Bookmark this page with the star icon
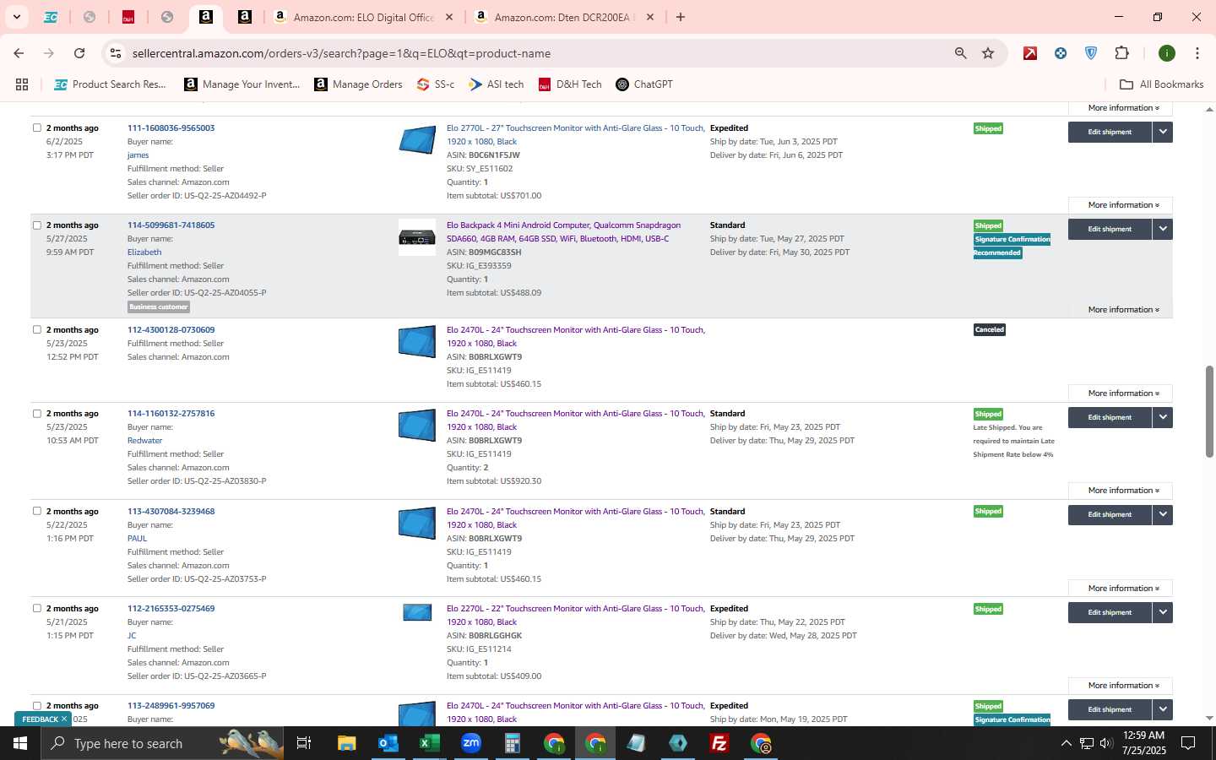The height and width of the screenshot is (760, 1216). [988, 53]
